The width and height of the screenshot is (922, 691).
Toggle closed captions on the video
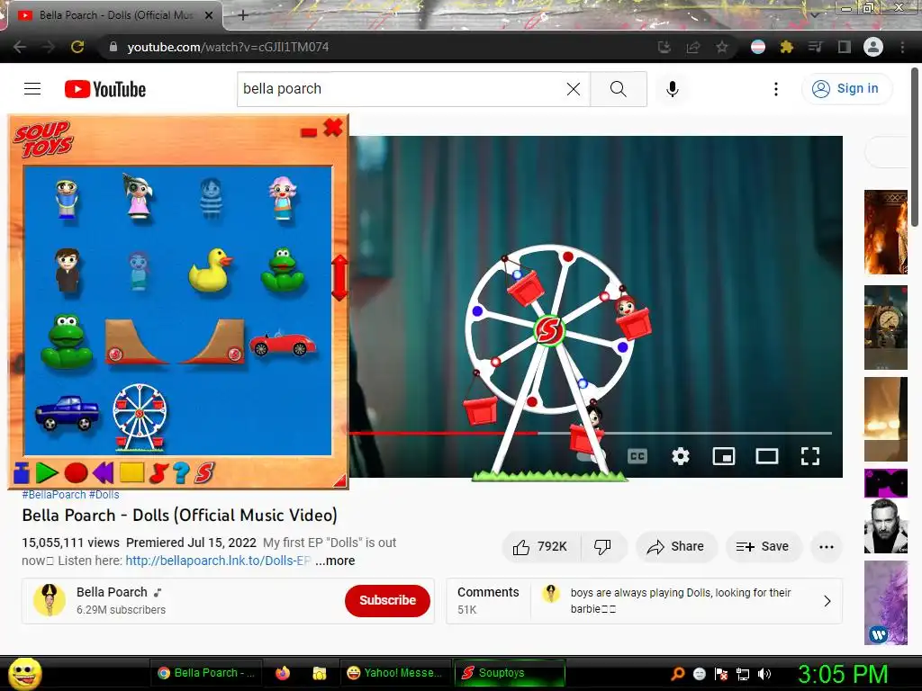(637, 456)
